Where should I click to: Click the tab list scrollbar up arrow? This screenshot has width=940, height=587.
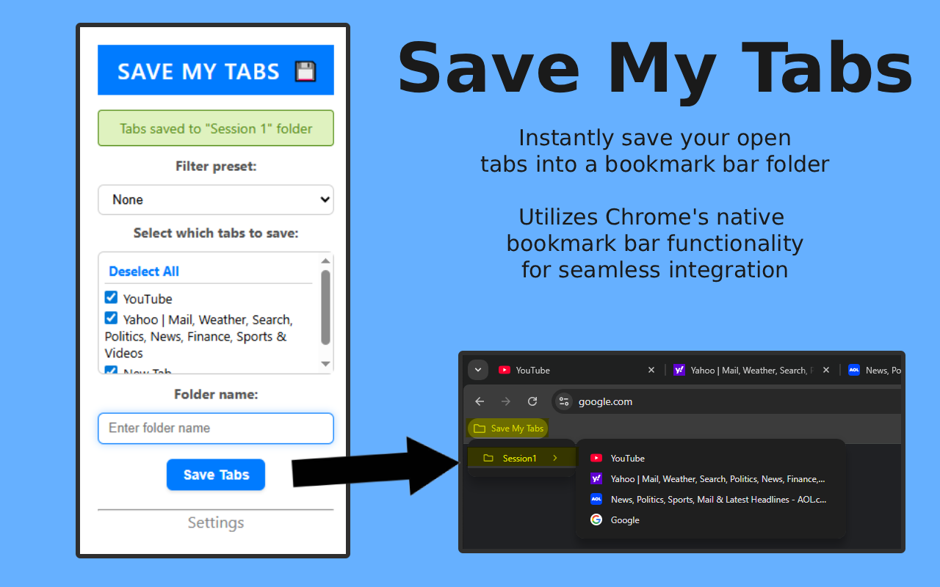(325, 260)
